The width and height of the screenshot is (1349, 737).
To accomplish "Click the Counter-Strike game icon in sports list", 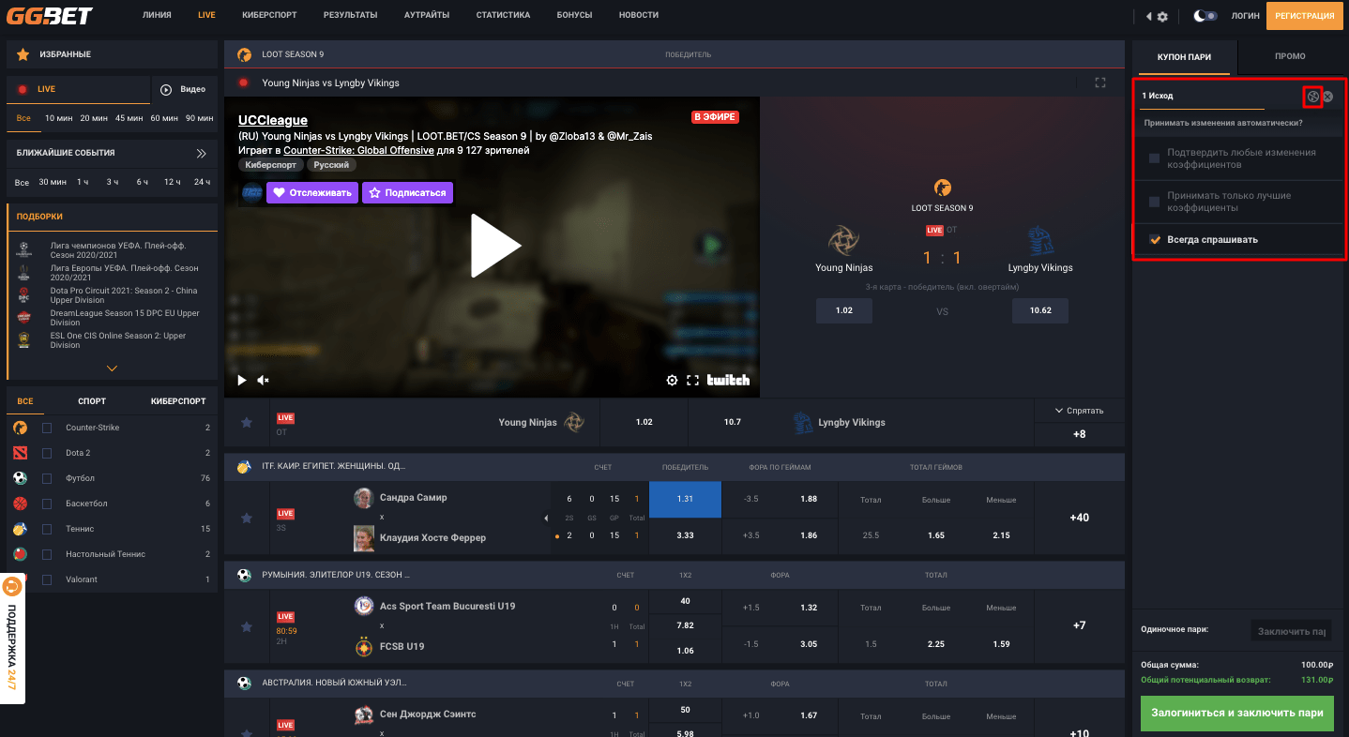I will pyautogui.click(x=21, y=428).
